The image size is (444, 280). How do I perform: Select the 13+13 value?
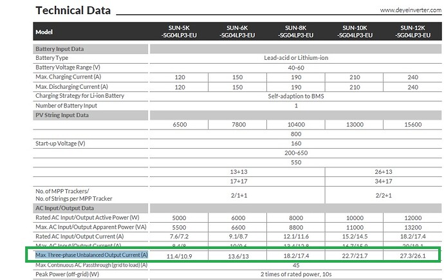pos(239,172)
